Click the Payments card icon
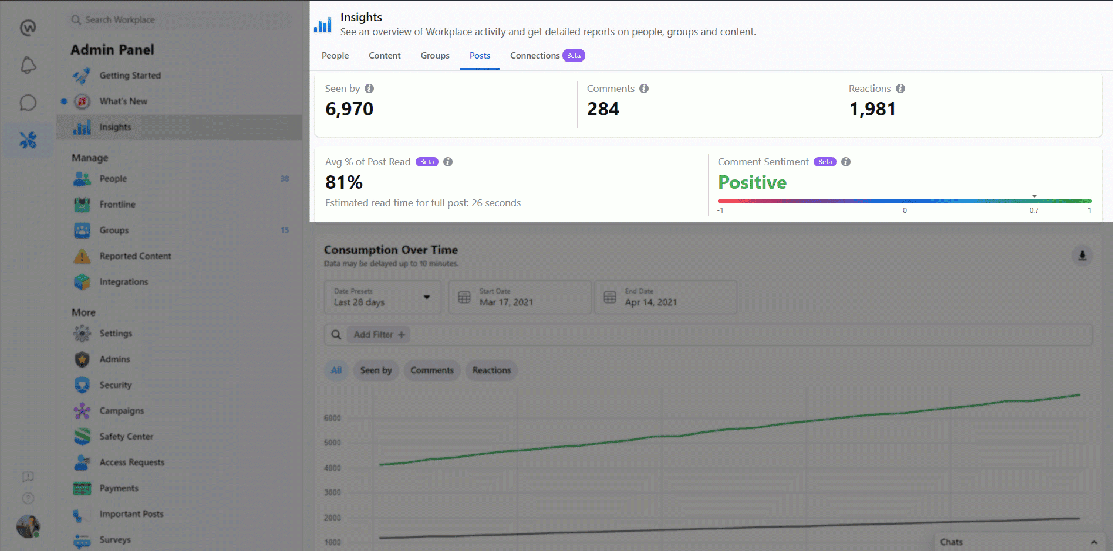 (x=82, y=488)
